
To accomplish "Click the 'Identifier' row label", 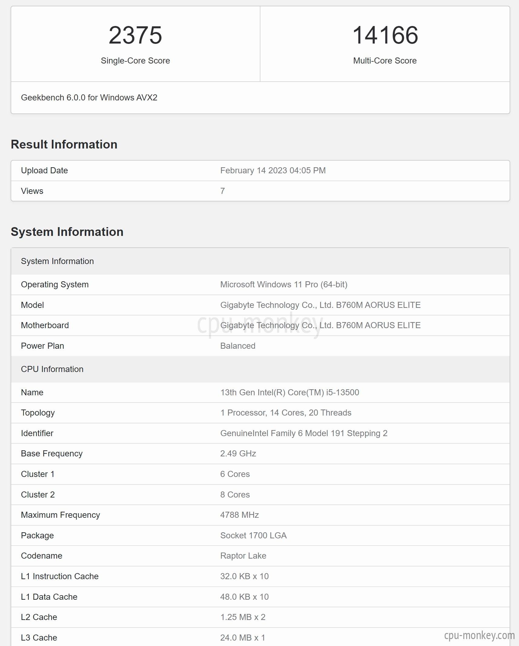I will click(37, 433).
